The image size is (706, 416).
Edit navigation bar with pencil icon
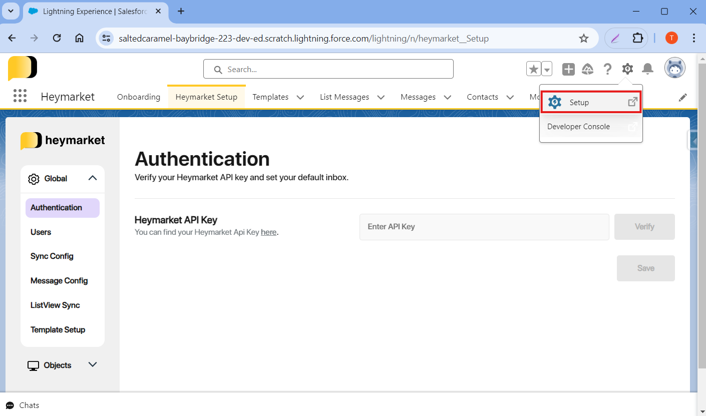coord(683,98)
